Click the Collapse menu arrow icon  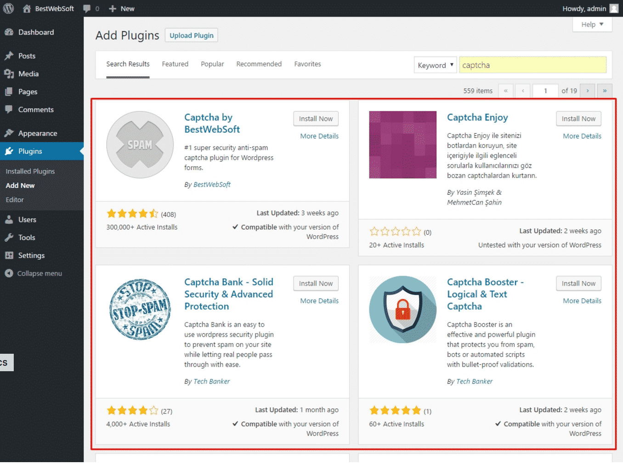(x=9, y=273)
